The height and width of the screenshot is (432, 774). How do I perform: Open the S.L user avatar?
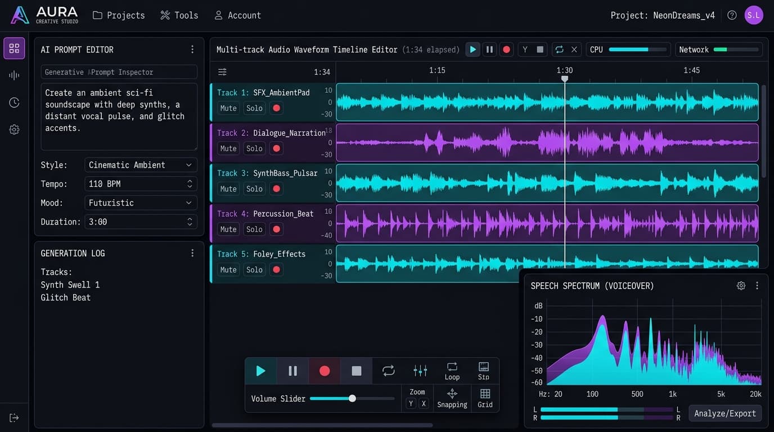point(754,15)
